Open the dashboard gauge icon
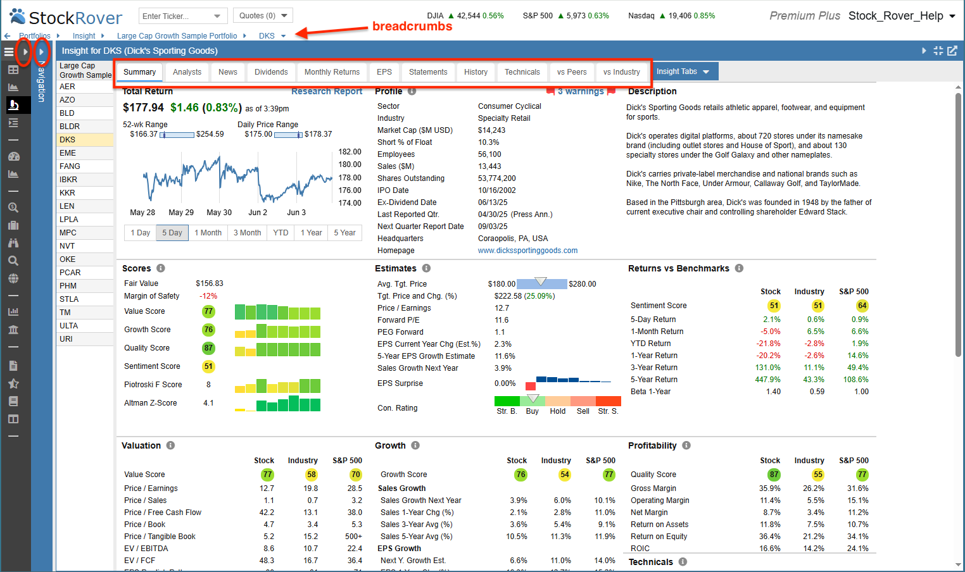Viewport: 965px width, 572px height. pos(13,156)
